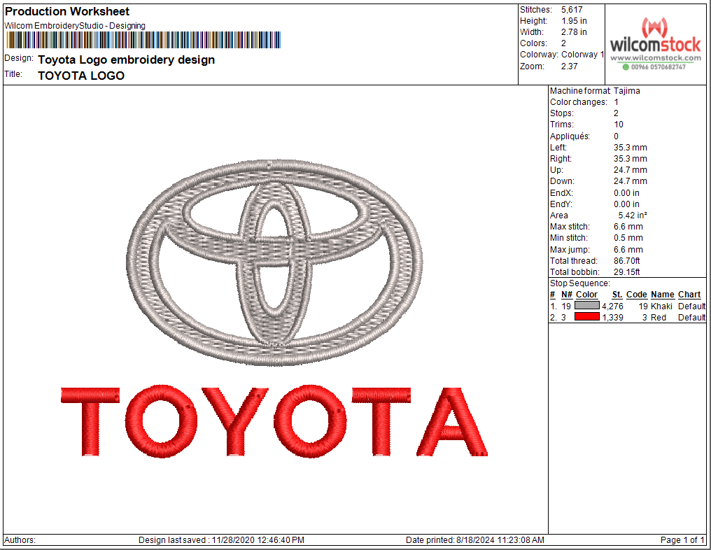Click the Red stitch count 1,339
711x550 pixels.
(612, 318)
